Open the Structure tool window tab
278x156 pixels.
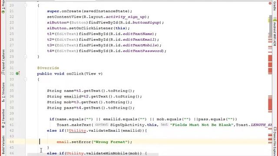3,92
